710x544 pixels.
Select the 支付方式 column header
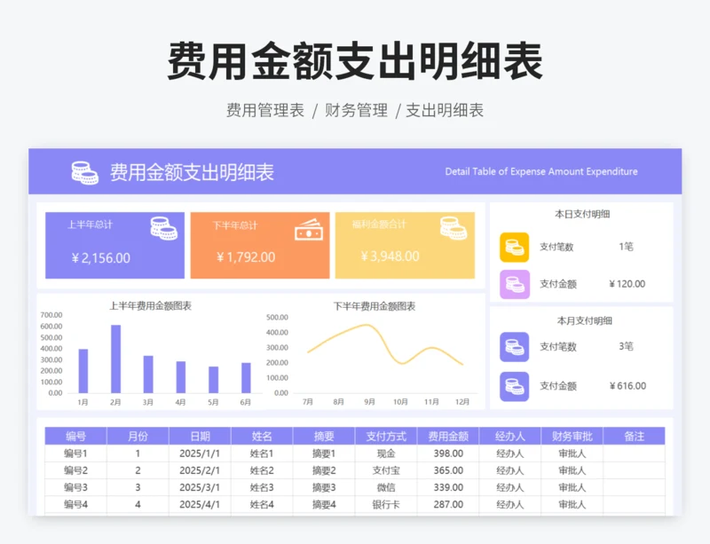tap(386, 437)
